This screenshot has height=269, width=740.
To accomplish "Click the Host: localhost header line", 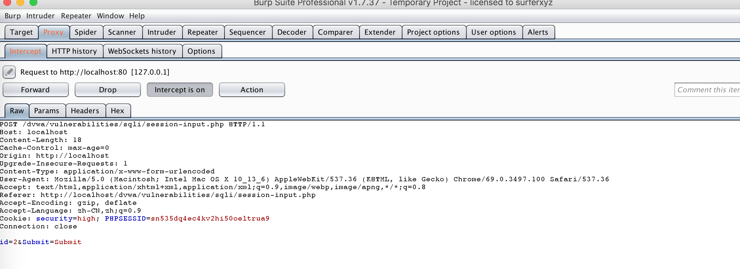I will click(34, 132).
